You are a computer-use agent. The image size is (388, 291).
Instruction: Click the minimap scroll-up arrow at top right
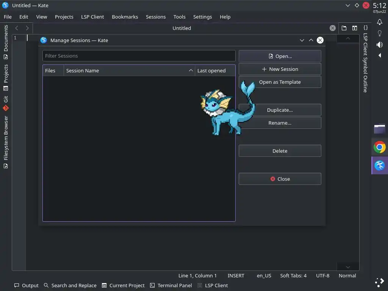(348, 38)
